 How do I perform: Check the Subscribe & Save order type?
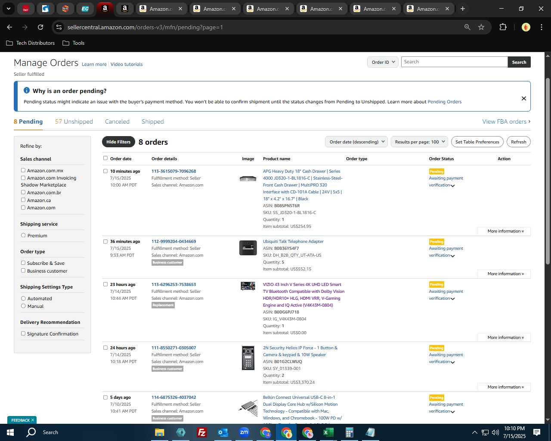(x=23, y=263)
